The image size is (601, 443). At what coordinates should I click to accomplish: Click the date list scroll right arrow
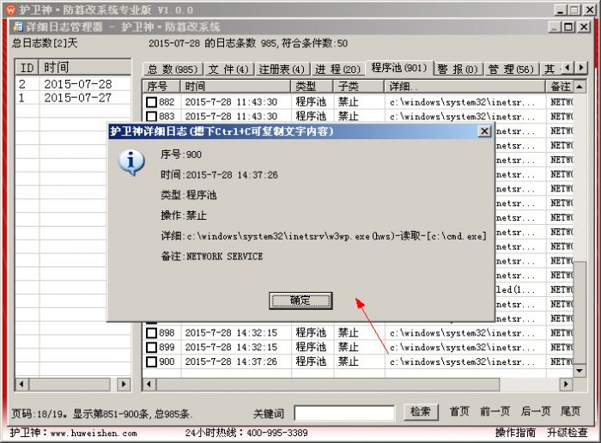[124, 384]
